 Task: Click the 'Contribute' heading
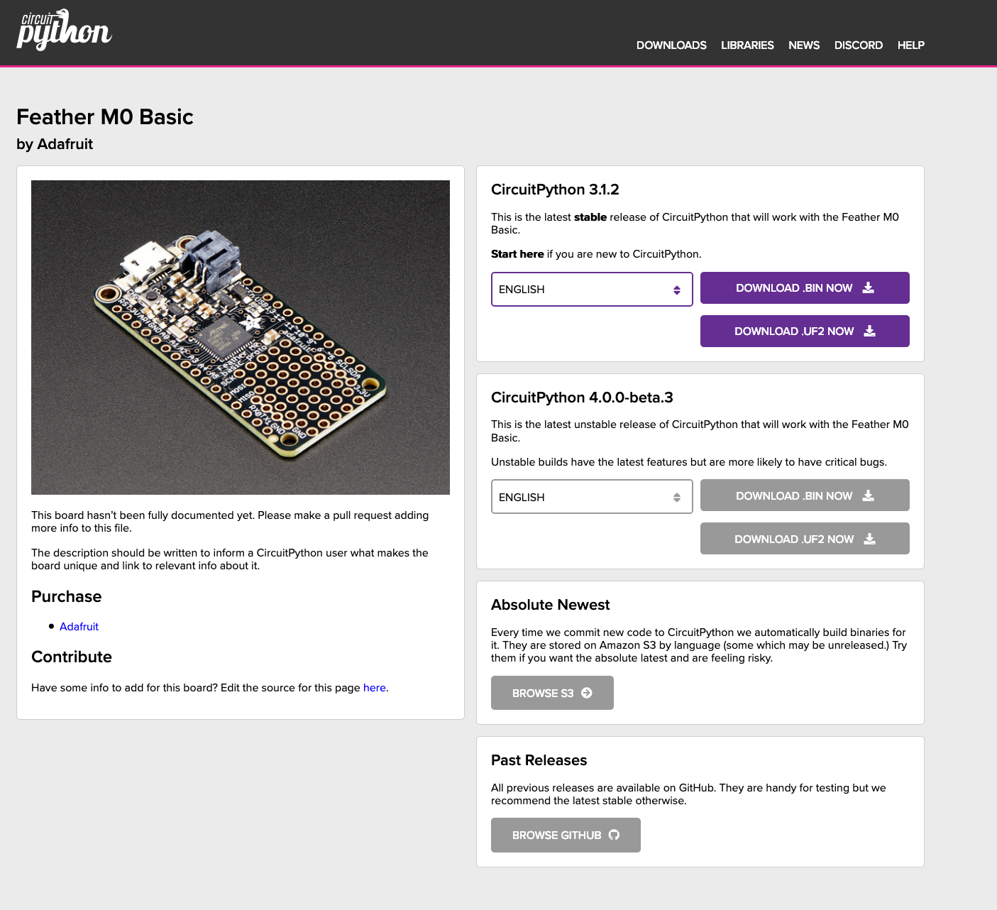point(72,657)
